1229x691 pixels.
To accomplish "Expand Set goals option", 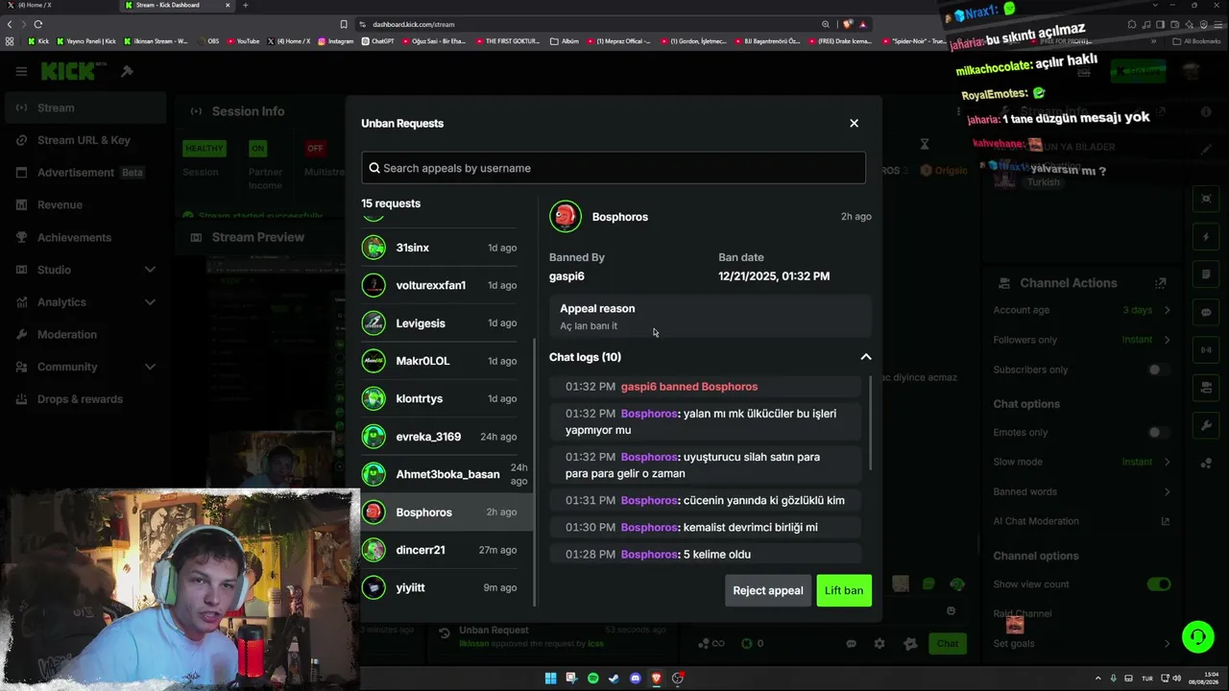I will pyautogui.click(x=1167, y=643).
